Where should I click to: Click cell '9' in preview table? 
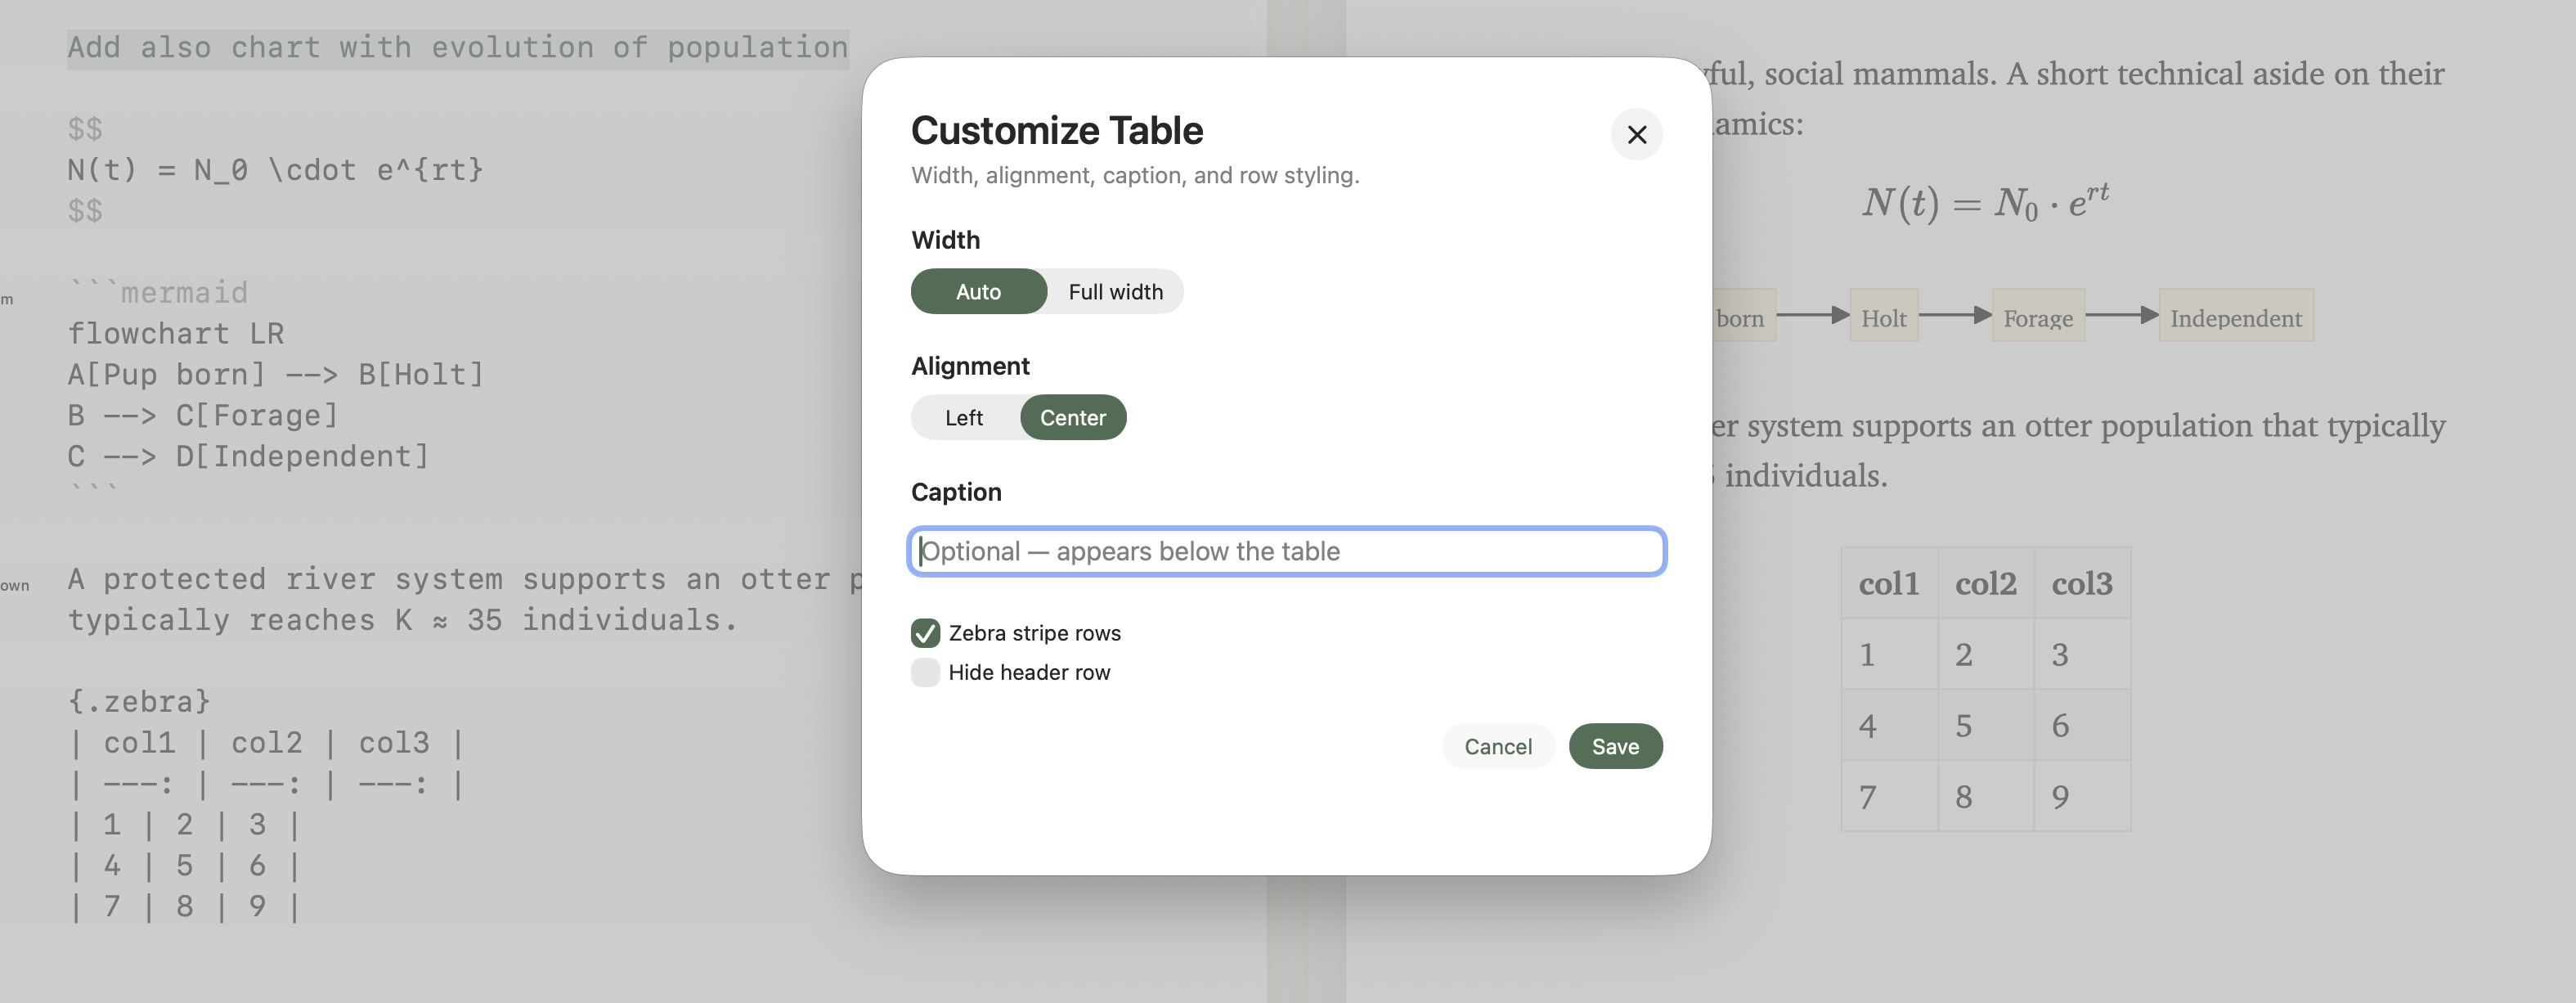click(x=2082, y=796)
